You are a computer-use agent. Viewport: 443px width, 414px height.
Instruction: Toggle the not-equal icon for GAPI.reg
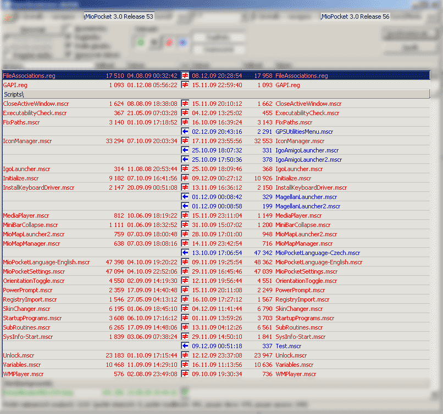click(x=185, y=85)
